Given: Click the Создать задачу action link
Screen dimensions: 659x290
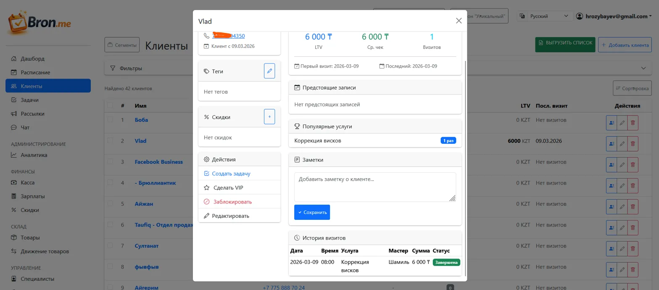Looking at the screenshot, I should click(x=234, y=174).
